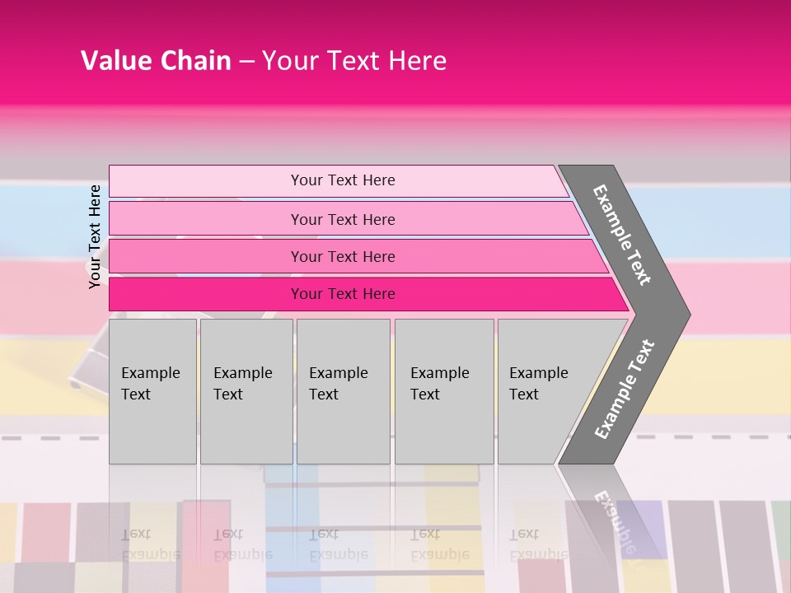Select the lightest pink top bar
The width and height of the screenshot is (791, 593).
click(342, 180)
